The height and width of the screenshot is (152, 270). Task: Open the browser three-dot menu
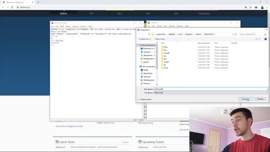(267, 8)
